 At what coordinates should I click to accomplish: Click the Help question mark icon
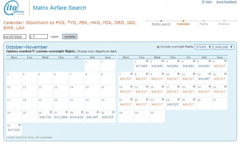[203, 2]
